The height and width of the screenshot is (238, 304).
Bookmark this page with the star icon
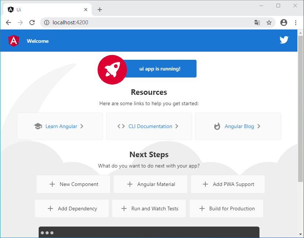coord(269,23)
